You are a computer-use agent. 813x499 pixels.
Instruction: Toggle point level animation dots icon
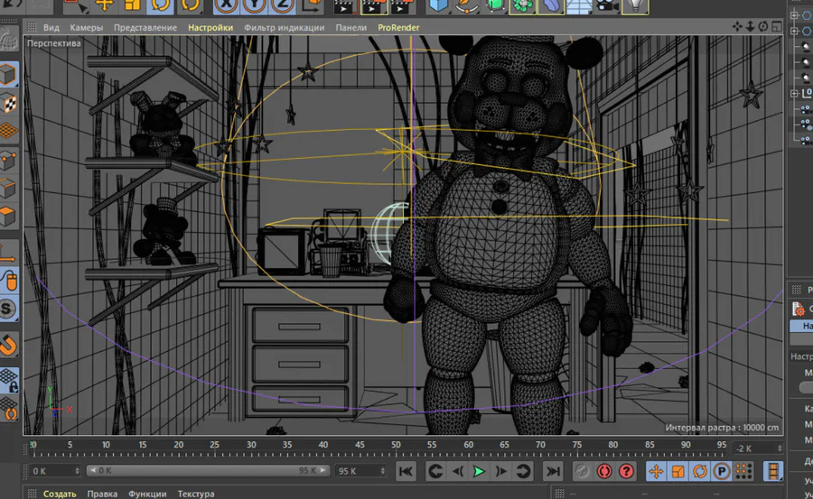tap(743, 472)
